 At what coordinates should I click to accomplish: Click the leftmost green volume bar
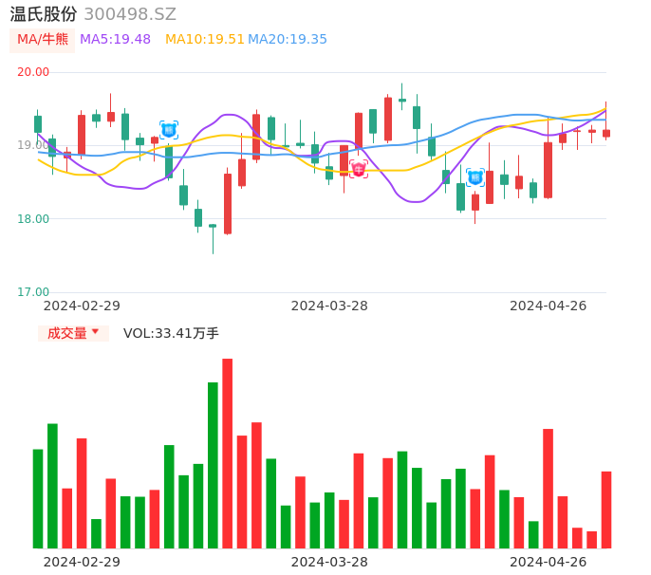38,498
